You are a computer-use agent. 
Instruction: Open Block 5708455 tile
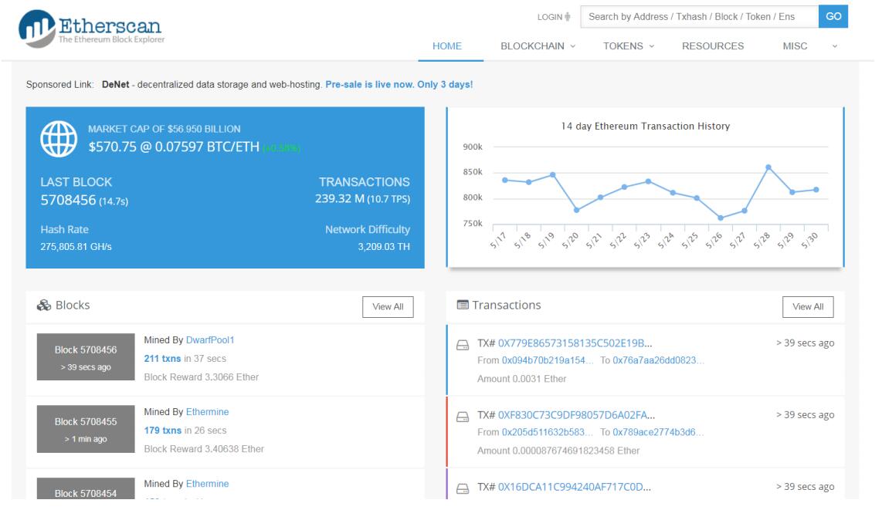[x=86, y=428]
